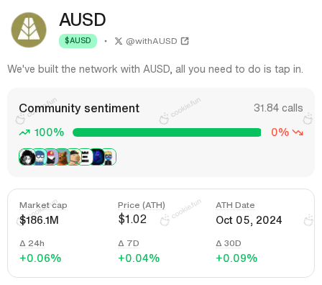Open the first curly-haired avatar

click(x=27, y=157)
